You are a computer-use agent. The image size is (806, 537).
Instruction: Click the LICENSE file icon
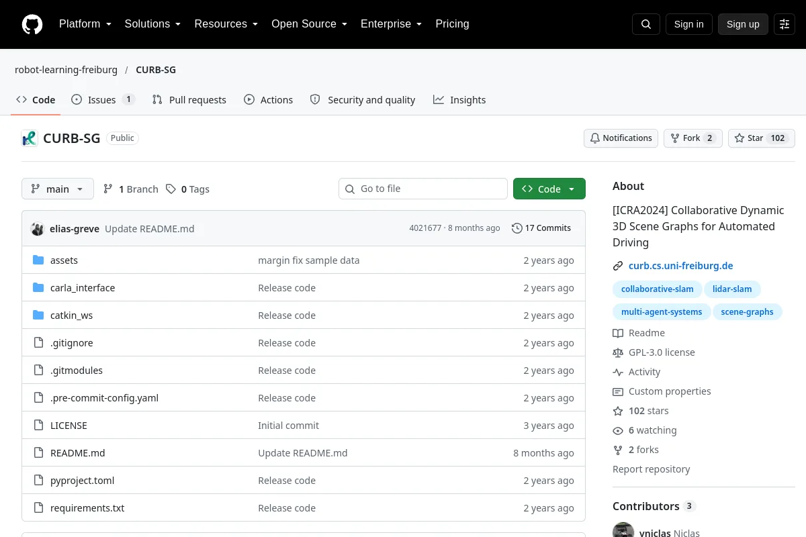coord(38,426)
